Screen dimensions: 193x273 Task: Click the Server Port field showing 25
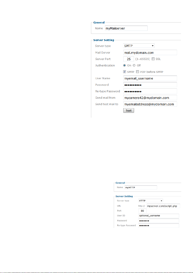[129, 59]
